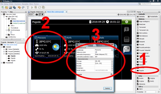Click the green Run play icon
The image size is (161, 94).
click(32, 8)
